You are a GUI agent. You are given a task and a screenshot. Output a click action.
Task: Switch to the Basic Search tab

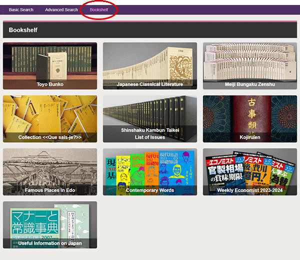21,10
